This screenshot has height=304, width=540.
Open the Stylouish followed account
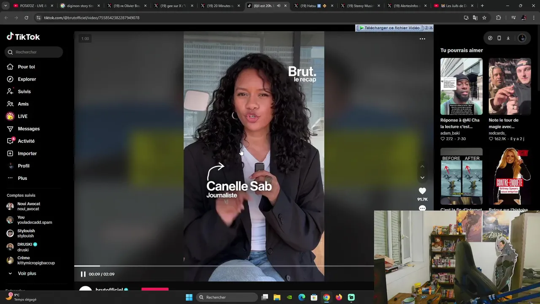coord(26,233)
